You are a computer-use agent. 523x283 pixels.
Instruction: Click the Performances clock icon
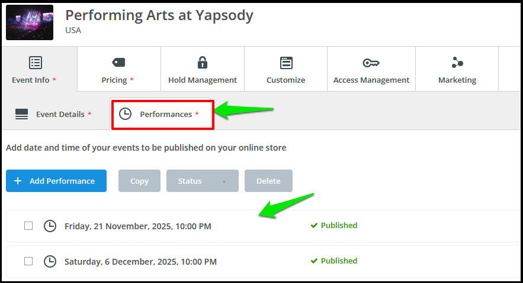coord(126,114)
